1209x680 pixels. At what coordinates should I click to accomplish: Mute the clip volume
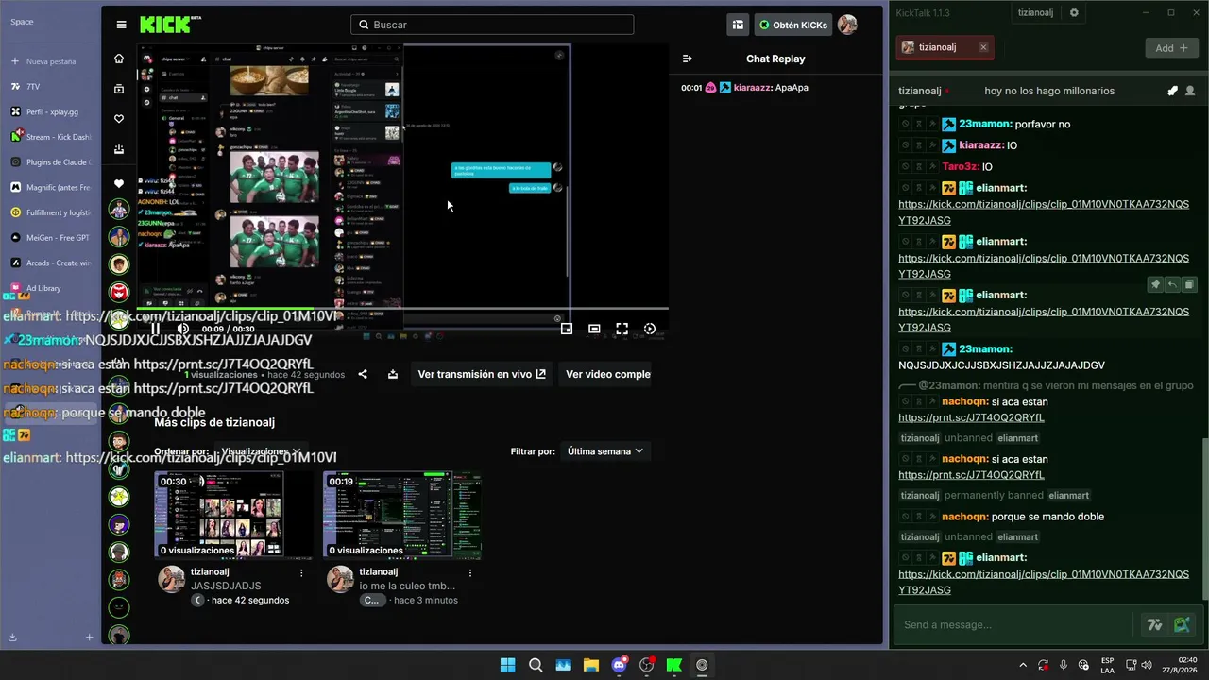tap(183, 329)
